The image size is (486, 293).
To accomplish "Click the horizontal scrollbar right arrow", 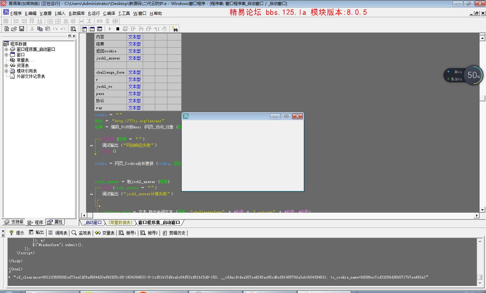I will [477, 215].
